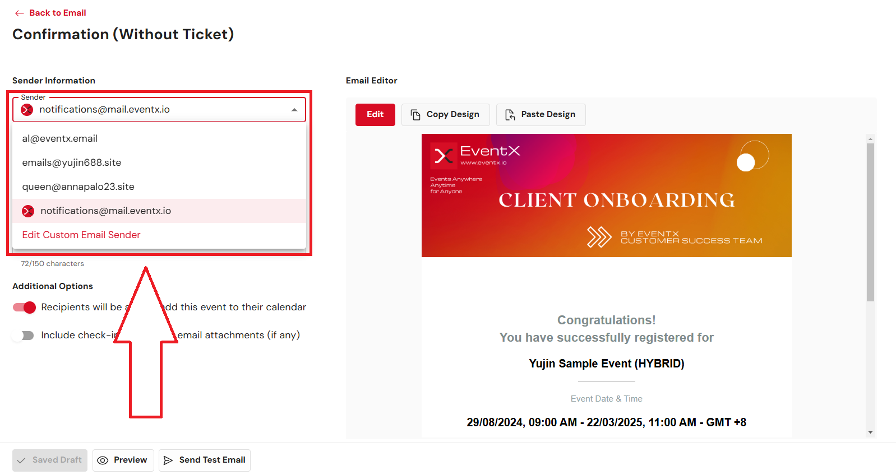Click the paper plane send icon
Image resolution: width=896 pixels, height=475 pixels.
pyautogui.click(x=168, y=460)
